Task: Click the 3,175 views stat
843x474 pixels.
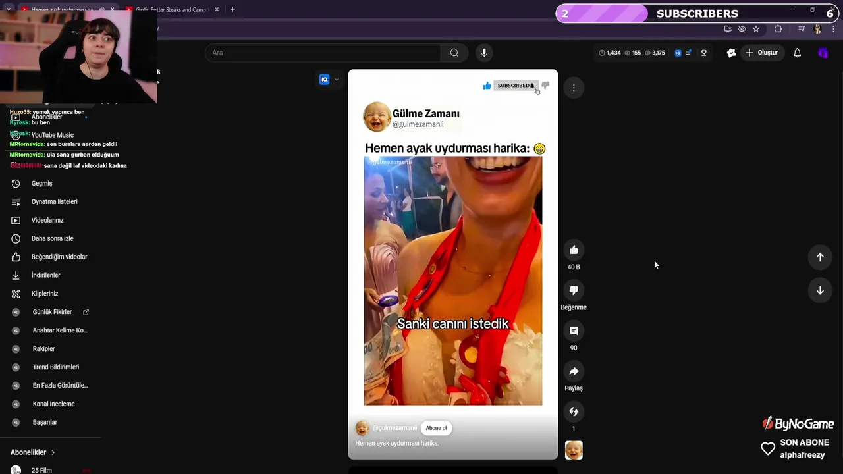Action: coord(655,53)
